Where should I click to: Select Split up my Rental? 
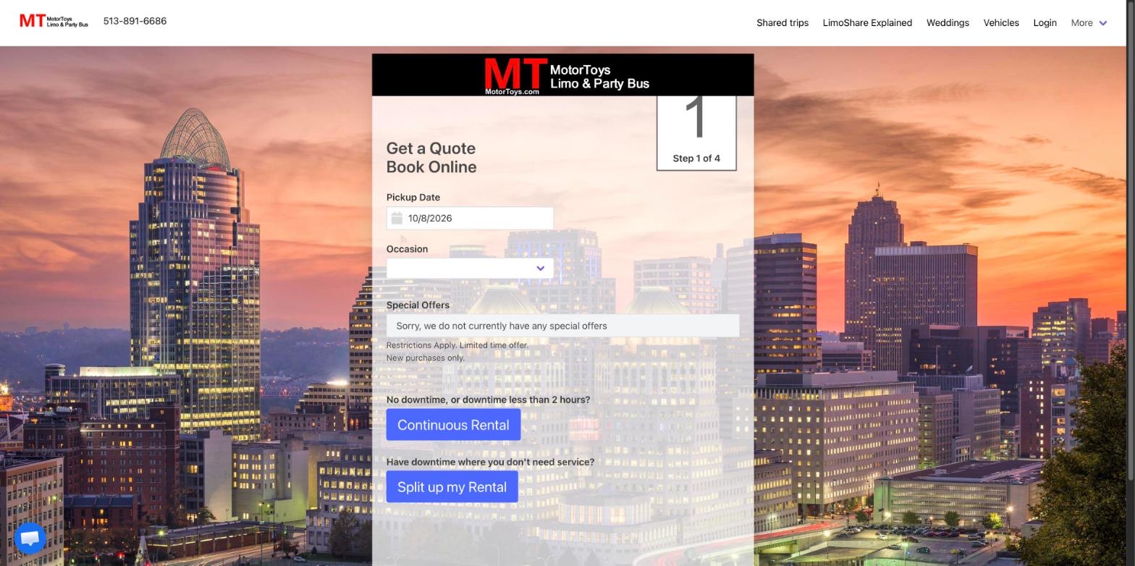[x=452, y=487]
